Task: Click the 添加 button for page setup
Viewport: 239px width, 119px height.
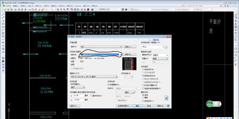Action: [x=129, y=47]
